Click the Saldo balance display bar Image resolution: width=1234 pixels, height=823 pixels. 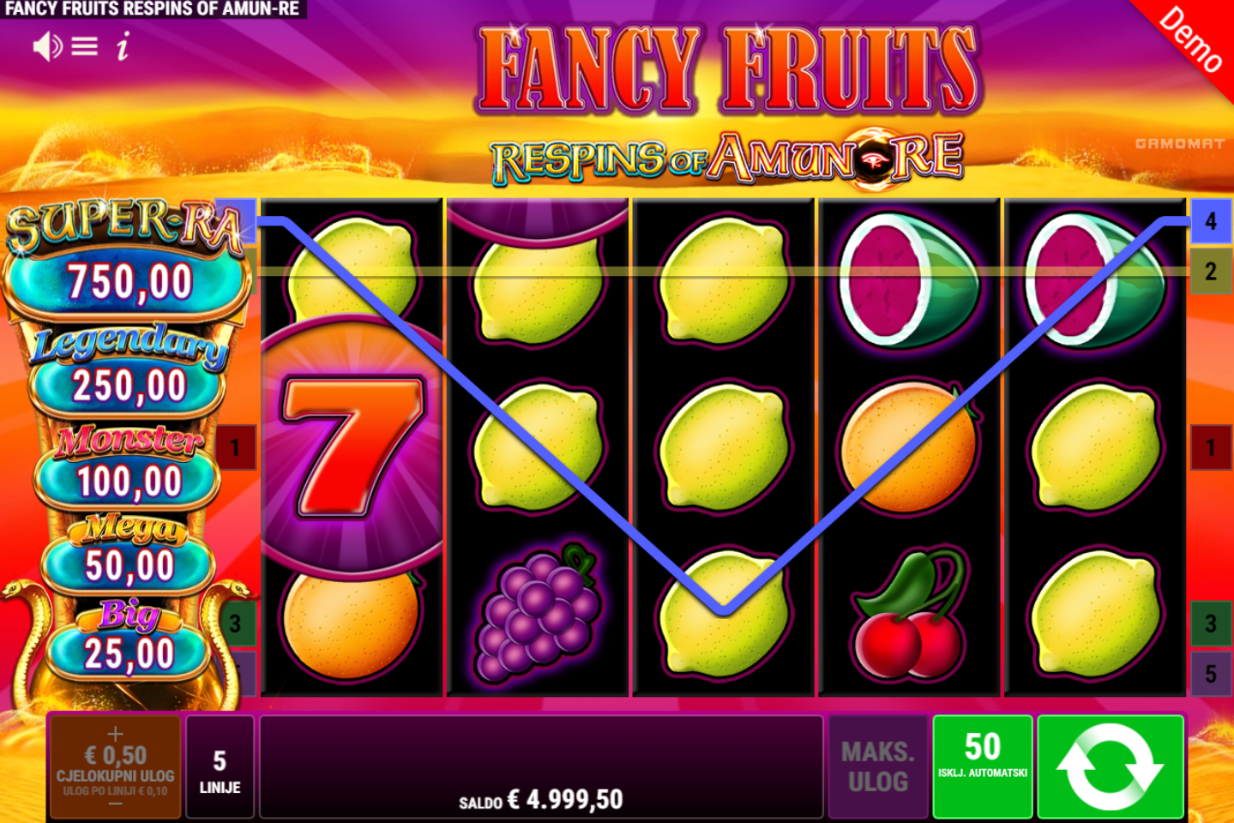[x=541, y=766]
